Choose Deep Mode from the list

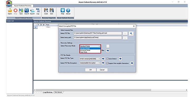90,52
